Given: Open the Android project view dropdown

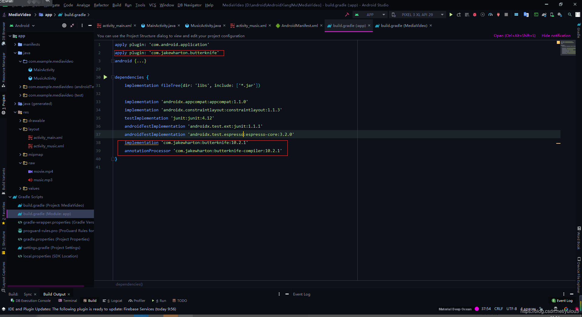Looking at the screenshot, I should [x=22, y=25].
